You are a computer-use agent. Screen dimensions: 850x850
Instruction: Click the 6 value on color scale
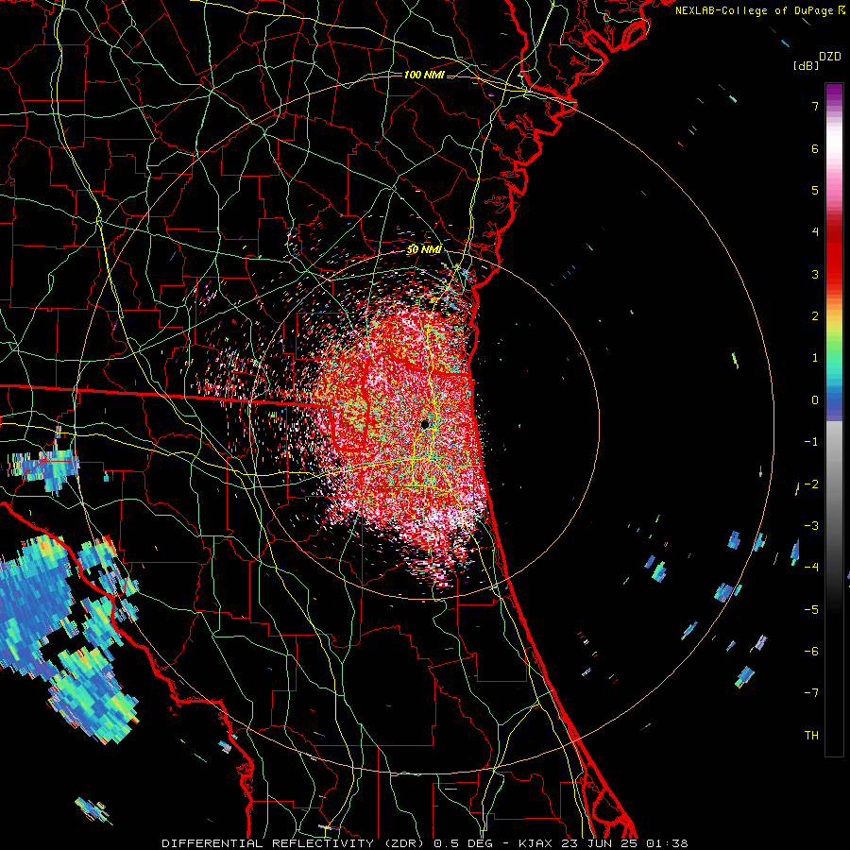point(815,148)
